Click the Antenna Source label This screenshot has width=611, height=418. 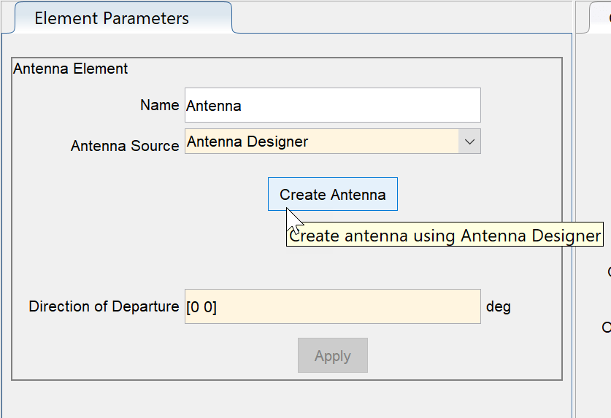[x=125, y=146]
